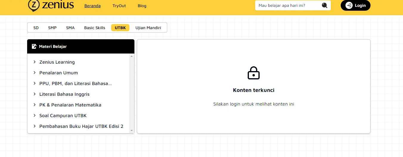Open the TryOut page
This screenshot has height=157, width=403.
119,6
